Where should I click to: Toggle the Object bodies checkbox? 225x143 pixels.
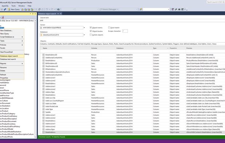[x=91, y=31]
